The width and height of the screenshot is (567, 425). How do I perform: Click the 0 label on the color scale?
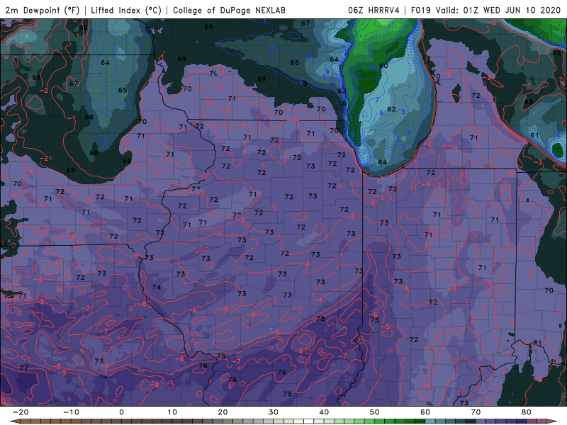(x=121, y=412)
